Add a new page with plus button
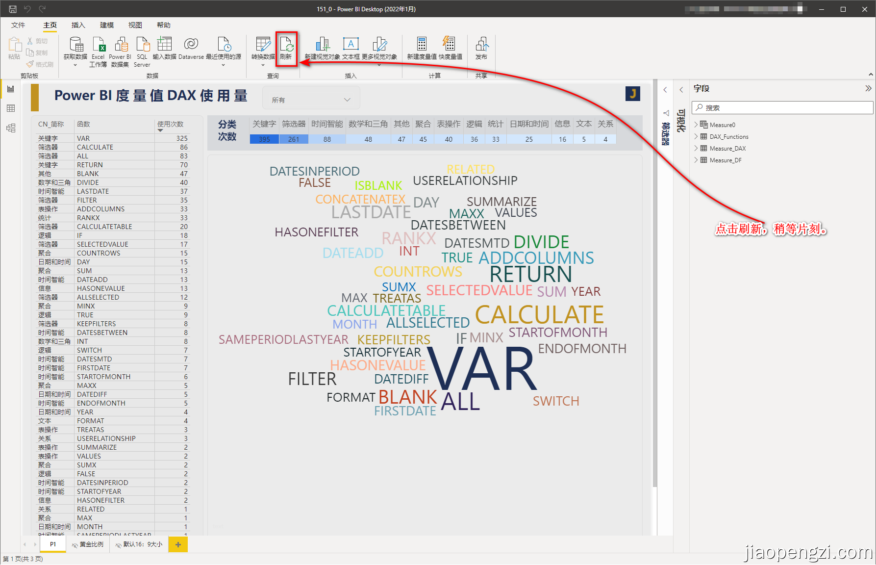Viewport: 876px width, 565px height. [178, 544]
